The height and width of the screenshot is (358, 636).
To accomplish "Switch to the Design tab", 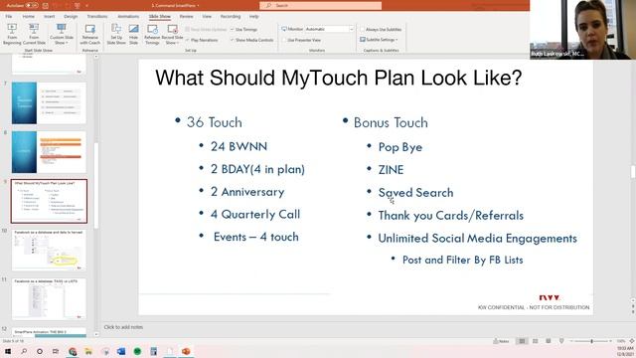I will click(x=71, y=17).
